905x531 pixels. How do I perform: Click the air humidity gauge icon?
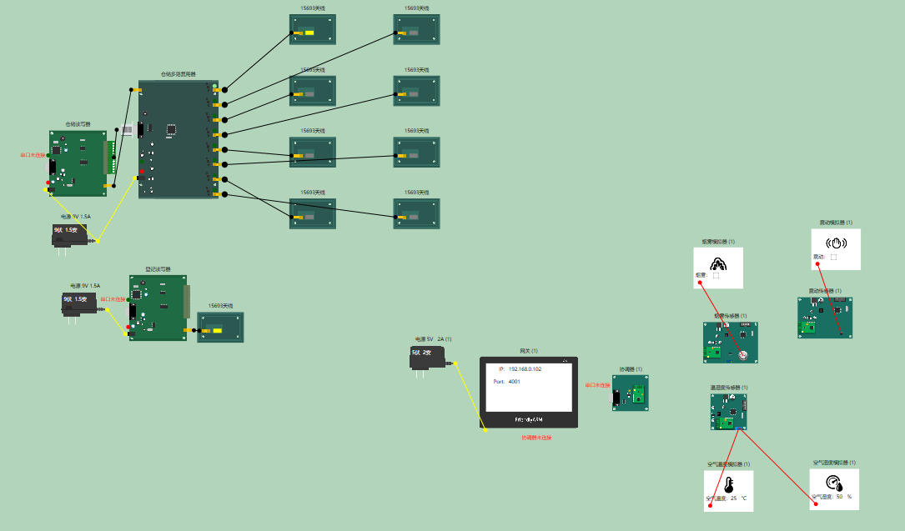834,483
